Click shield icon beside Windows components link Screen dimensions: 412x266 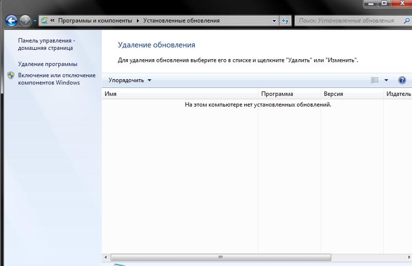[x=11, y=75]
